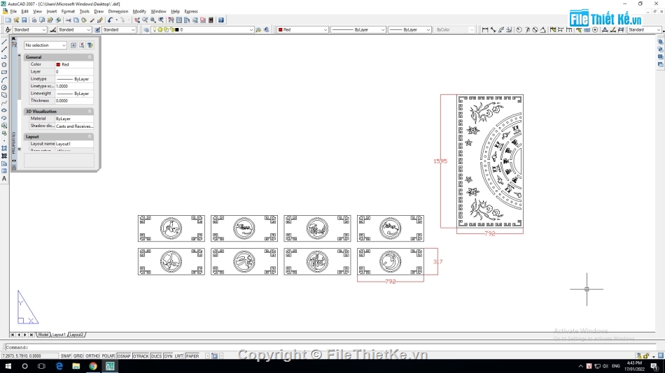Open the text style Standard dropdown

click(x=29, y=29)
